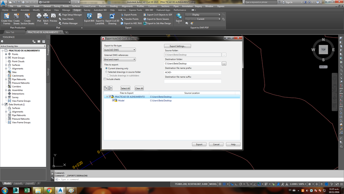Image resolution: width=344 pixels, height=194 pixels.
Task: Open Plotter Manager
Action: (68, 23)
